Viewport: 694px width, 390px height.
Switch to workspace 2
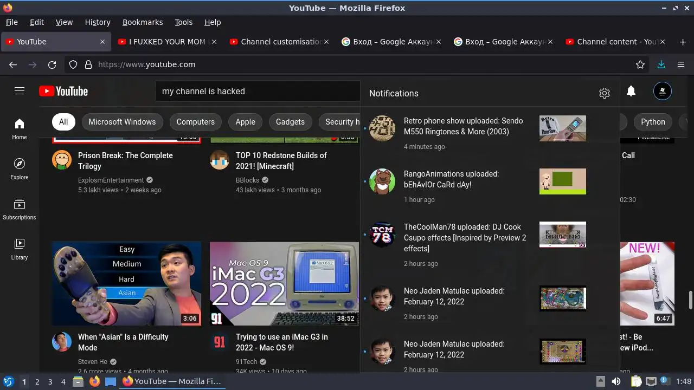[37, 382]
